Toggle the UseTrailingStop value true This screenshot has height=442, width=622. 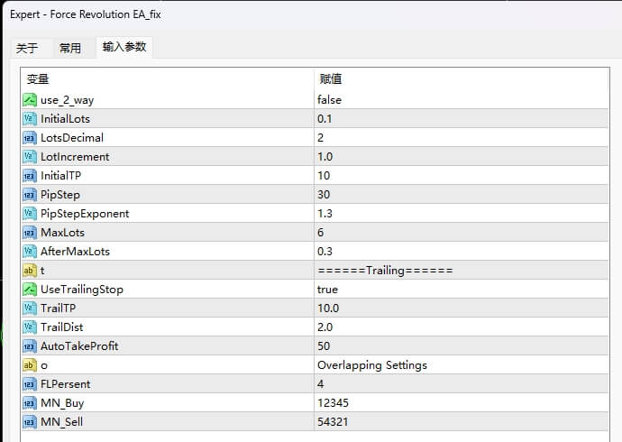click(327, 290)
